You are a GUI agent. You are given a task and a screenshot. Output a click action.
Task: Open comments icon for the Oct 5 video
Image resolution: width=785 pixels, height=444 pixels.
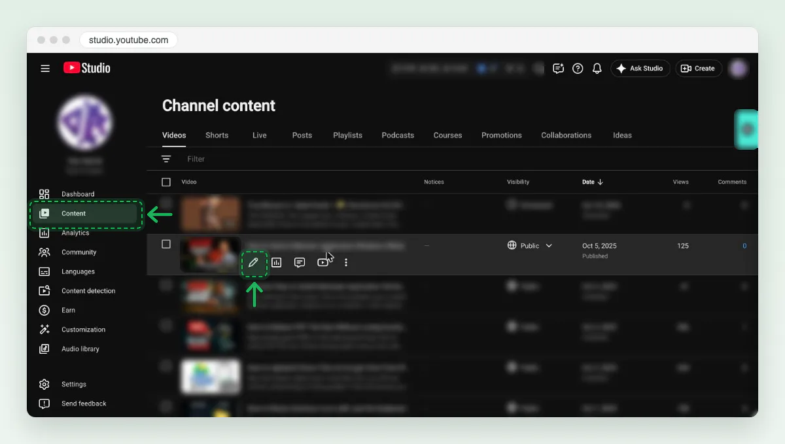tap(300, 263)
